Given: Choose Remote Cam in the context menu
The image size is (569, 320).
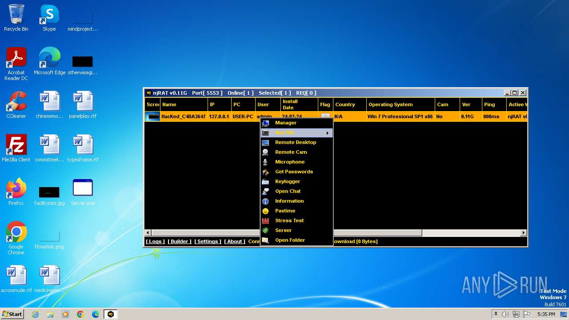Looking at the screenshot, I should pos(297,152).
